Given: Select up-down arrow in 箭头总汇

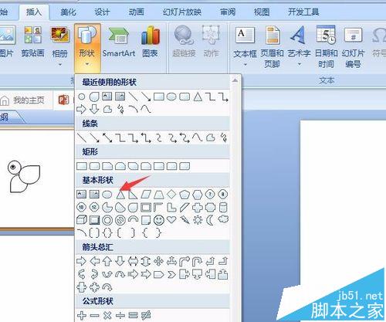Looking at the screenshot, I should tap(146, 261).
